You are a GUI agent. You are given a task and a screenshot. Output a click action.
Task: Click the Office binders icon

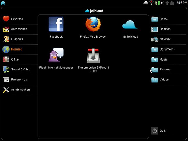6,59
